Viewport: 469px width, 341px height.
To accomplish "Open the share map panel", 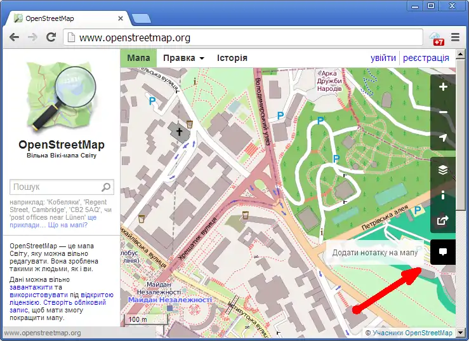I will coord(443,221).
